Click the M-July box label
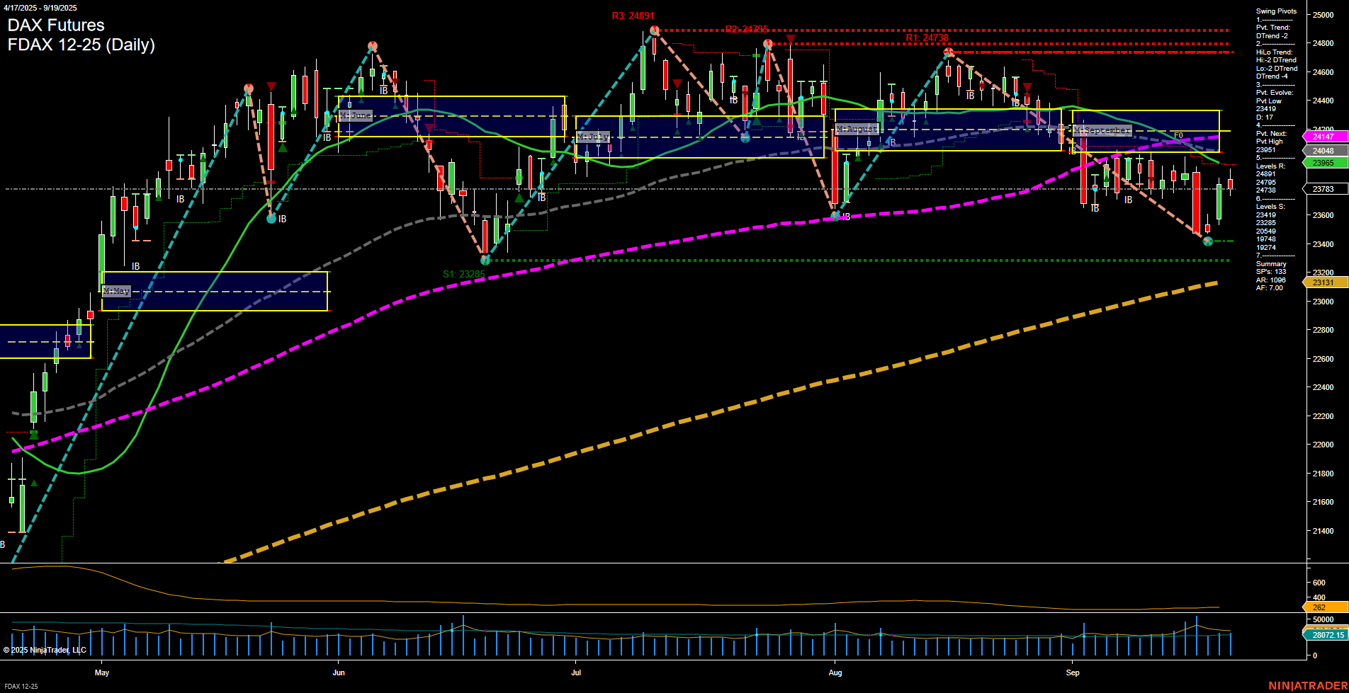 click(x=594, y=136)
